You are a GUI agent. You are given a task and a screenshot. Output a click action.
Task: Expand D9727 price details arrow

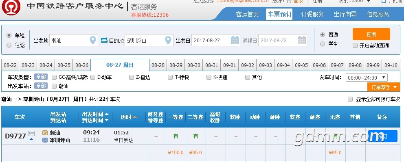[31, 139]
